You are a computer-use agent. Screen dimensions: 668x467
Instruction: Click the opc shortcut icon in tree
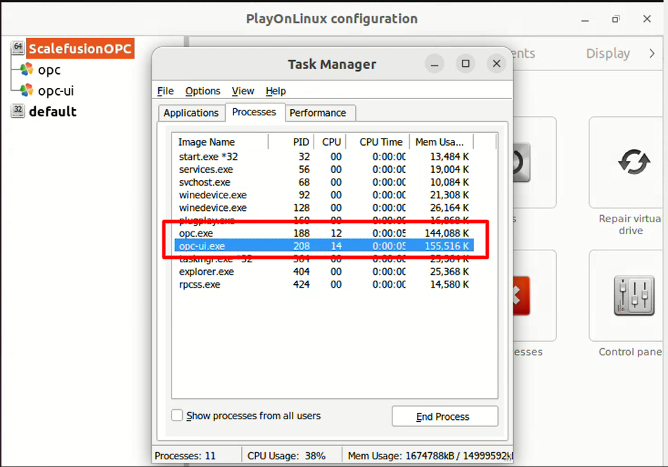27,69
